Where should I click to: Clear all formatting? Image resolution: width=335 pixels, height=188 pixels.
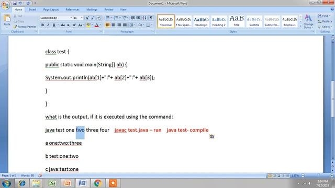[99, 18]
